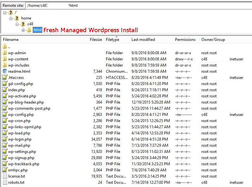Click the wp-signup.php file icon
This screenshot has height=187, width=252.
tap(5, 157)
